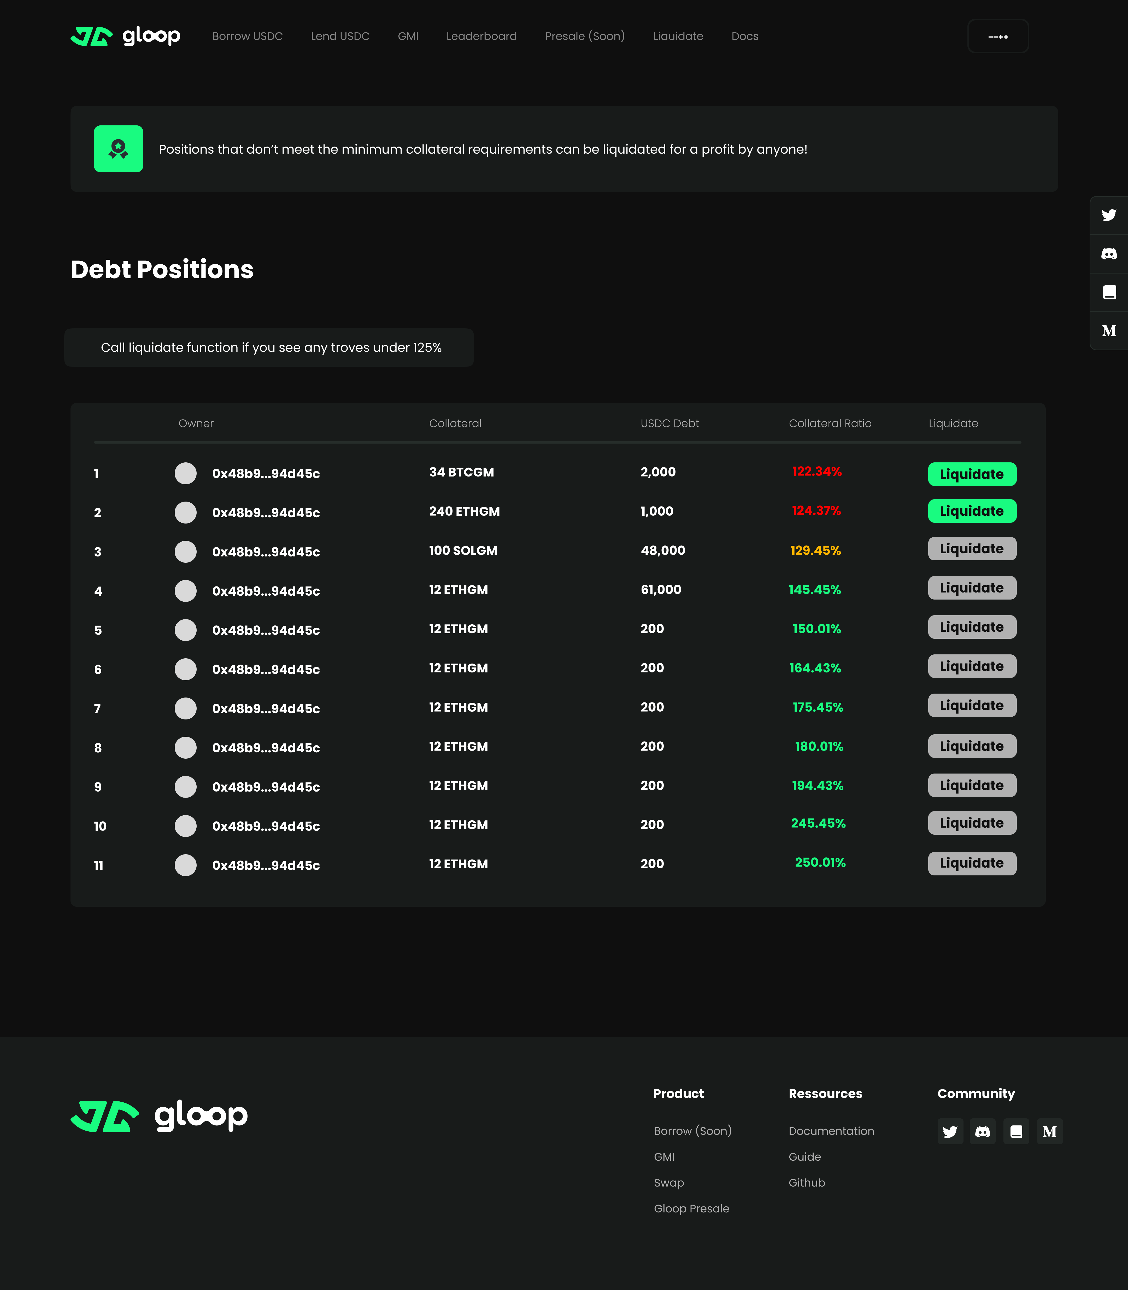Click the owner avatar of position 1

coord(186,473)
